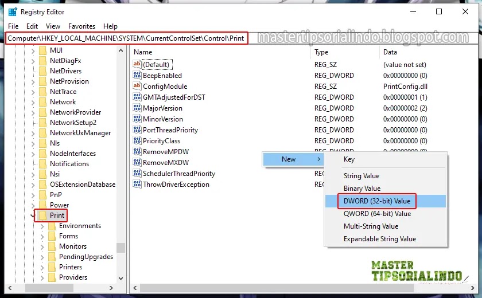The width and height of the screenshot is (482, 298).
Task: Expand the Forms subkey
Action: (x=42, y=237)
